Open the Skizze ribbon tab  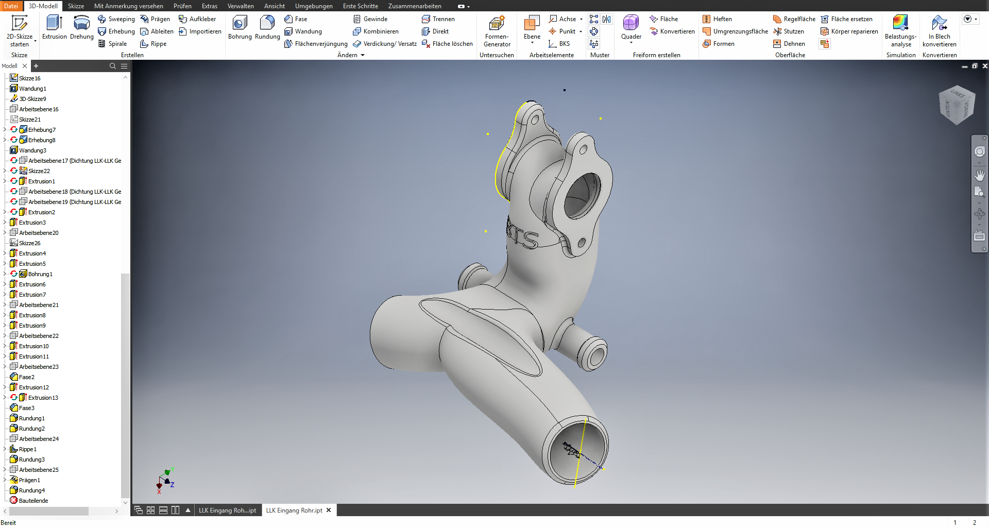(76, 6)
